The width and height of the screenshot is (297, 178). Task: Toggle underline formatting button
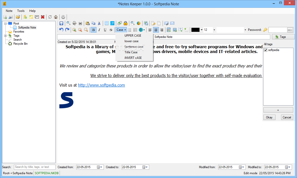105,30
